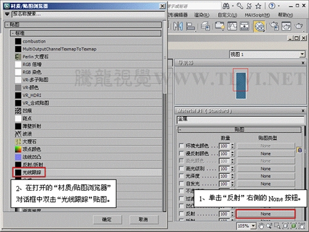
Task: Select the combustion map entry
Action: [88, 41]
